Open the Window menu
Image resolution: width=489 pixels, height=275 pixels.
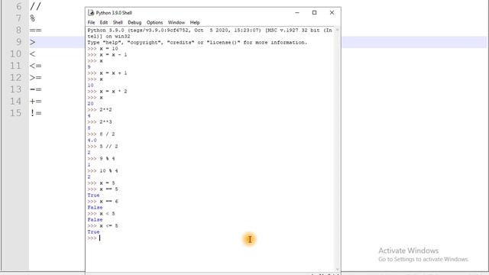click(x=176, y=22)
